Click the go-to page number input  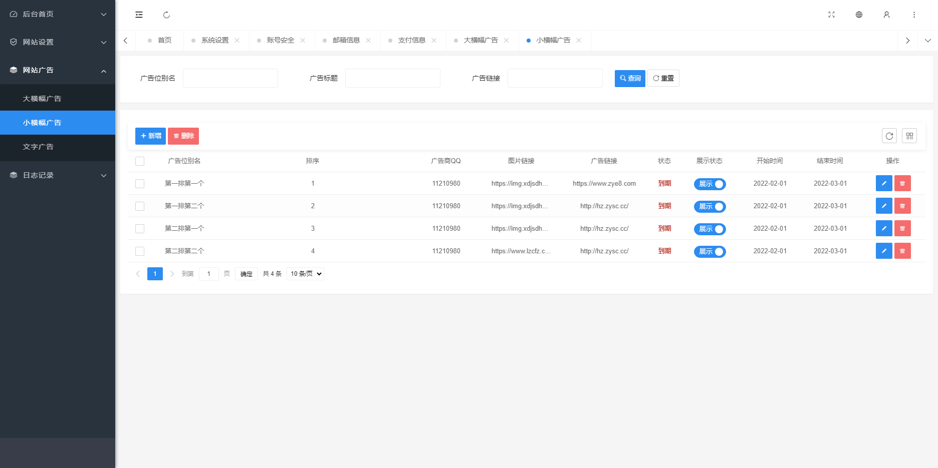tap(209, 274)
